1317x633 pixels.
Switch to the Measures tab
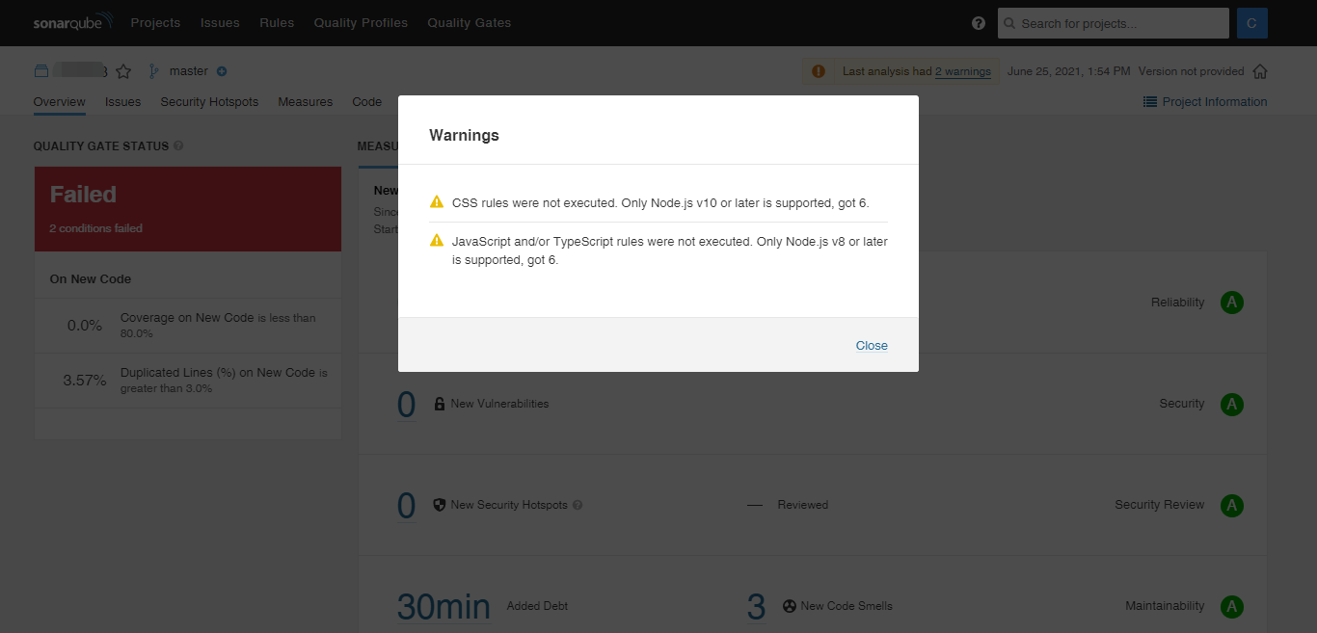pos(305,101)
